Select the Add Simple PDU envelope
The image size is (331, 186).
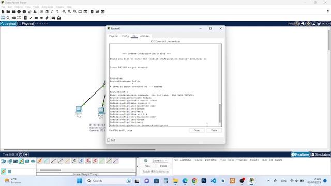[53, 18]
